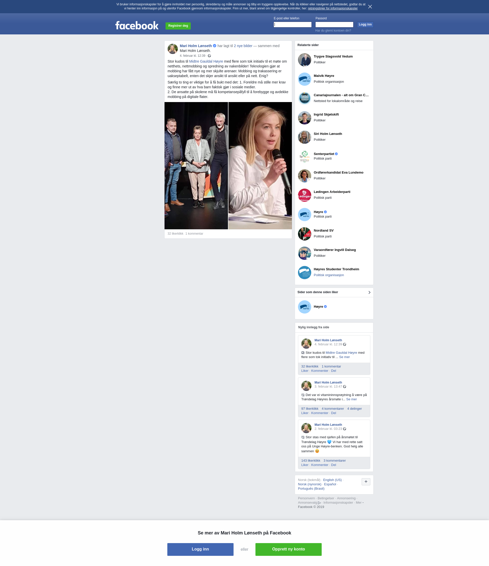Viewport: 489px width, 566px height.
Task: Select the Lødingen Arbeiderparti red logo
Action: coord(305,195)
